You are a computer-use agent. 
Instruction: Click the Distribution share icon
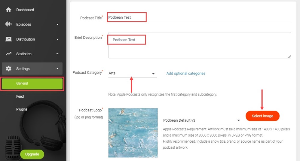click(8, 39)
